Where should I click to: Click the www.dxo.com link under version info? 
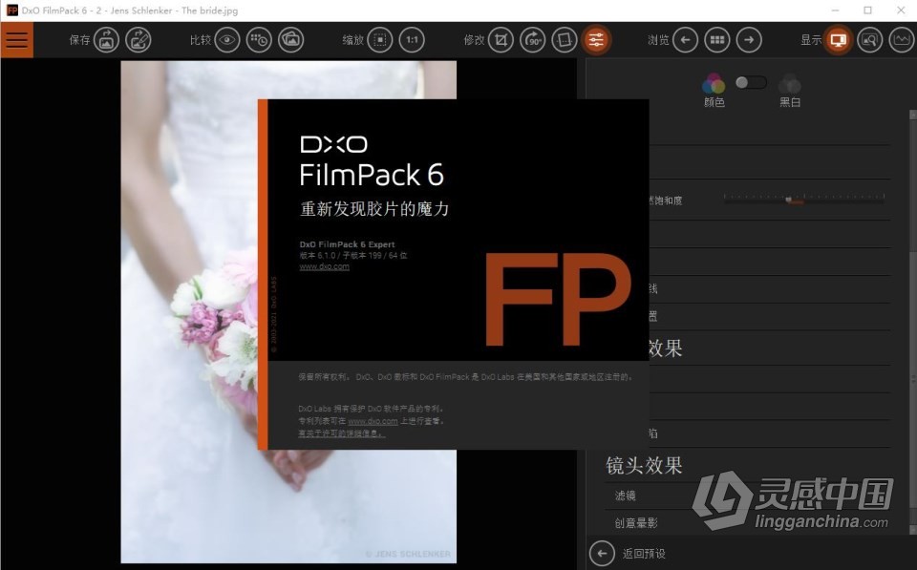pos(324,266)
